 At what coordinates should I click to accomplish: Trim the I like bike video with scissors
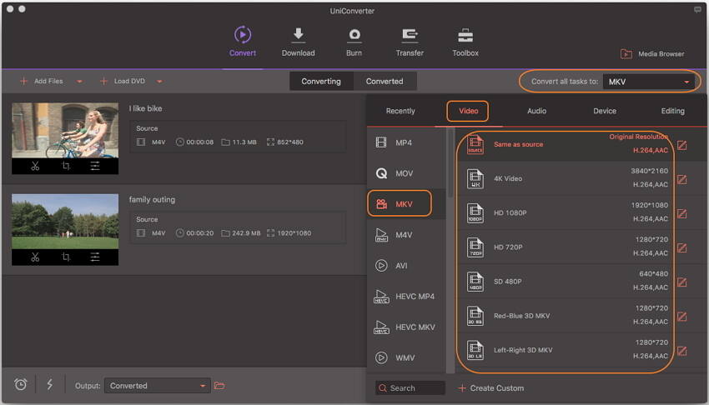pos(35,166)
